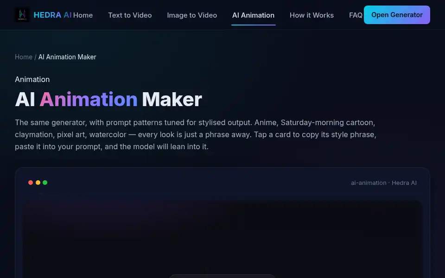
Task: Click the Open Generator button
Action: (397, 15)
